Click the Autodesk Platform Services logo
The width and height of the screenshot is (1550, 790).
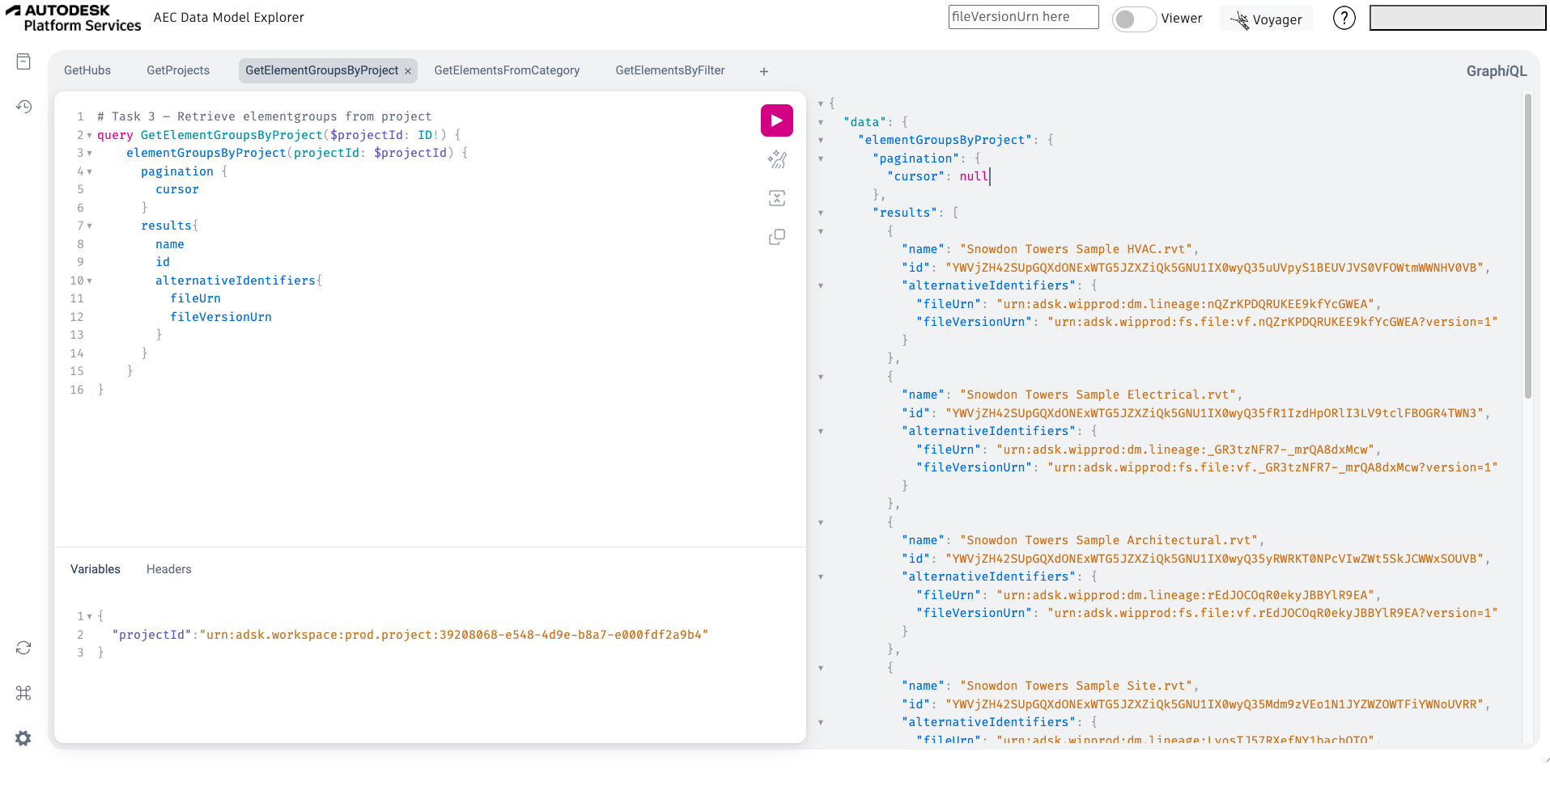(x=73, y=18)
